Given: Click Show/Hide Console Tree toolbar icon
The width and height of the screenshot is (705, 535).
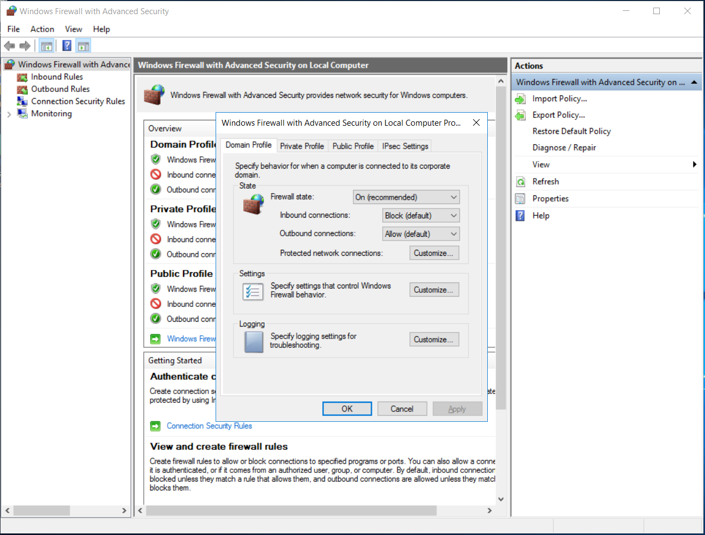Looking at the screenshot, I should [x=47, y=46].
